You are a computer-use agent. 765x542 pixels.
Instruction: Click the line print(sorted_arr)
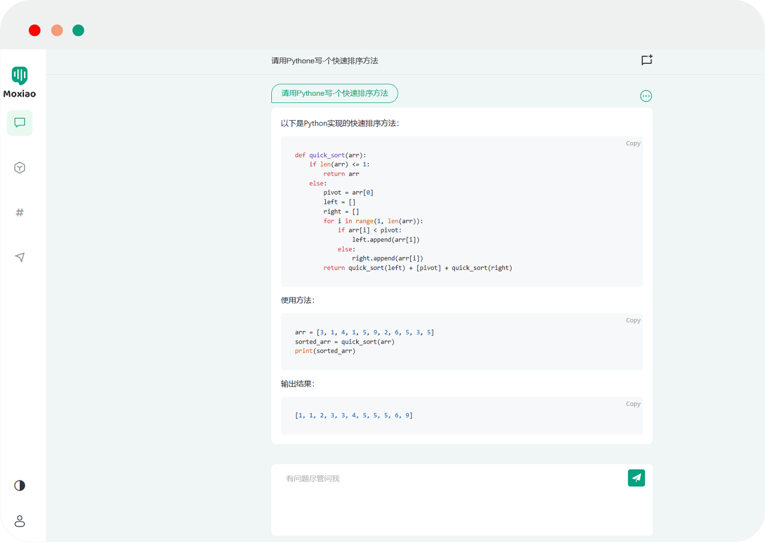[x=325, y=351]
